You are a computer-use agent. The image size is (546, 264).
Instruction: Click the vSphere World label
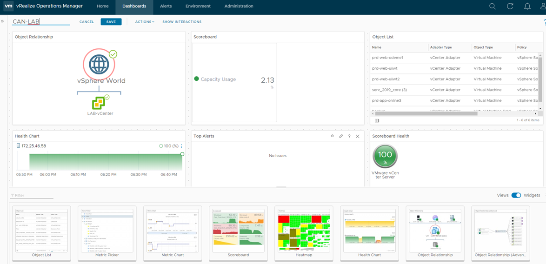[101, 81]
